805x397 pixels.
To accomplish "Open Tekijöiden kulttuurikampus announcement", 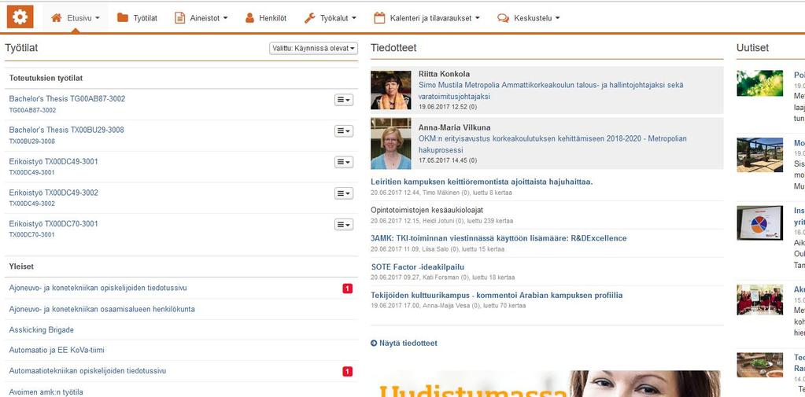I will (497, 295).
